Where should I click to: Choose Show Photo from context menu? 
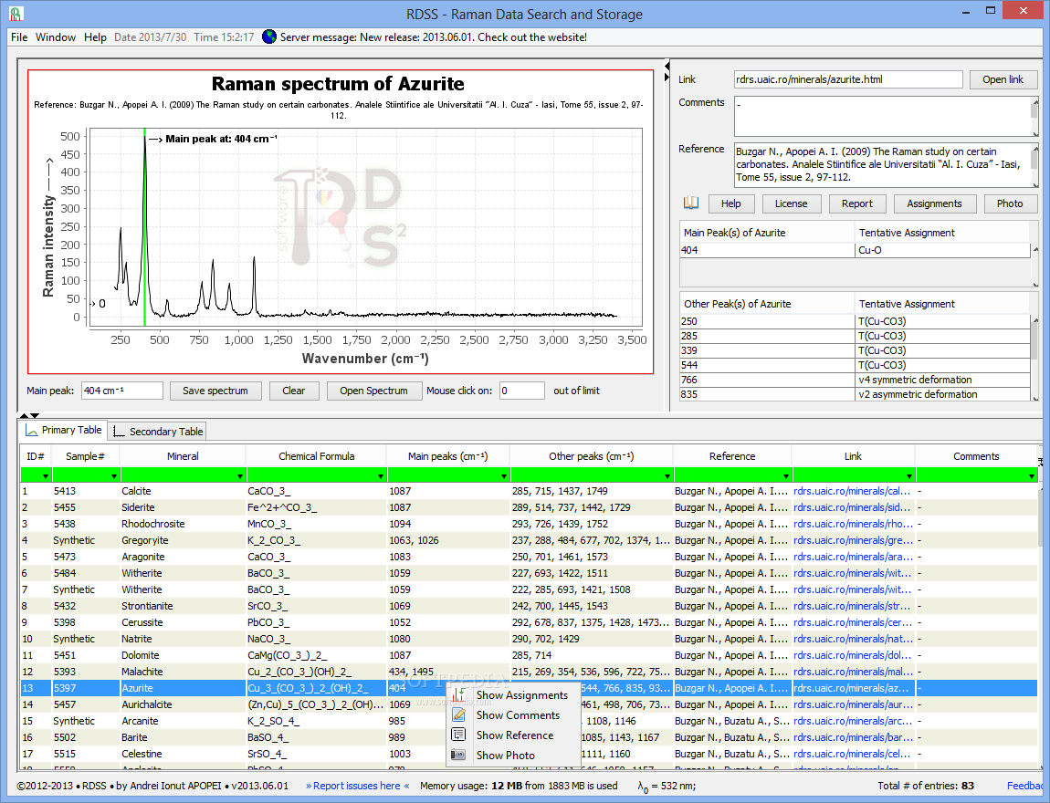click(513, 755)
